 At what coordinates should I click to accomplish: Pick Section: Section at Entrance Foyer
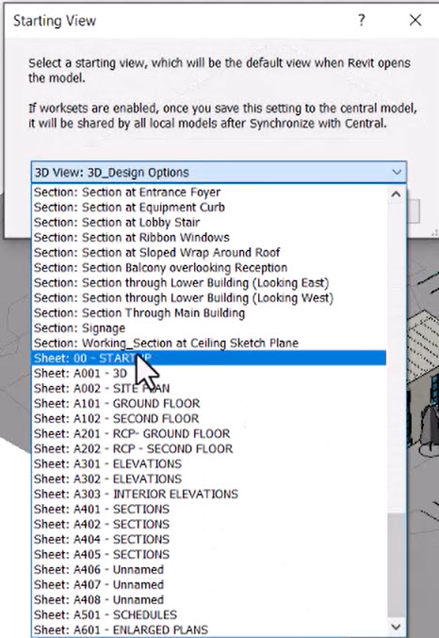coord(209,192)
